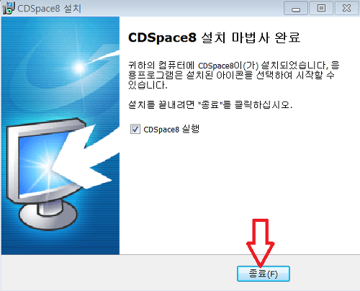Click the gray footer area left of 종료(F)
The height and width of the screenshot is (291, 360).
[x=119, y=273]
